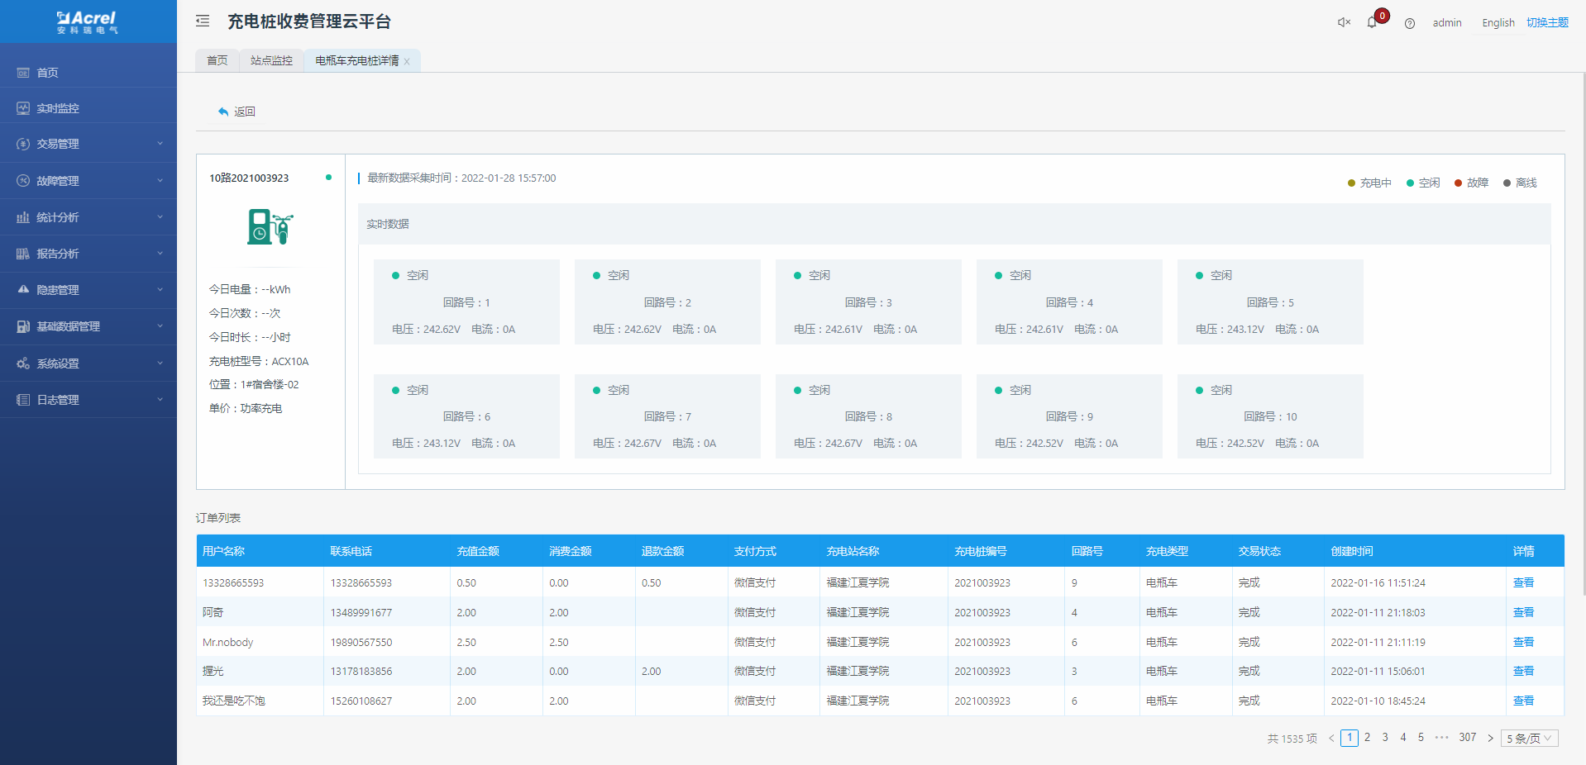1586x765 pixels.
Task: View details for 我还是吃不饱's order
Action: tap(1523, 701)
